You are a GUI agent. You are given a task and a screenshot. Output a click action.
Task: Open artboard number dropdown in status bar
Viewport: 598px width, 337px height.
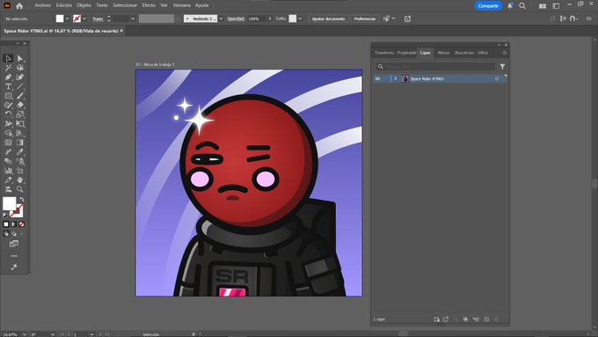coord(91,334)
